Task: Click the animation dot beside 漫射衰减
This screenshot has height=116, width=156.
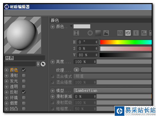Action: (53, 97)
